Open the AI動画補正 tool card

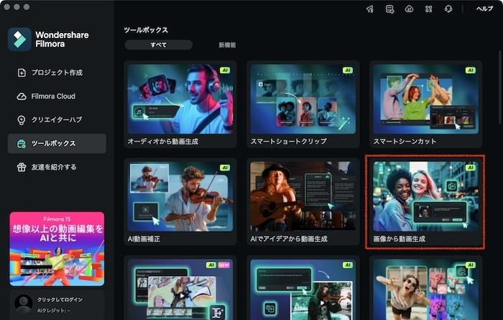180,201
